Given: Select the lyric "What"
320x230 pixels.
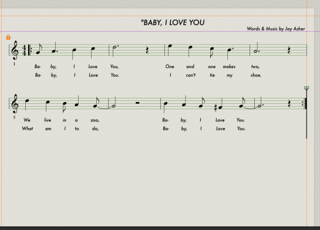Looking at the screenshot, I should [x=28, y=128].
